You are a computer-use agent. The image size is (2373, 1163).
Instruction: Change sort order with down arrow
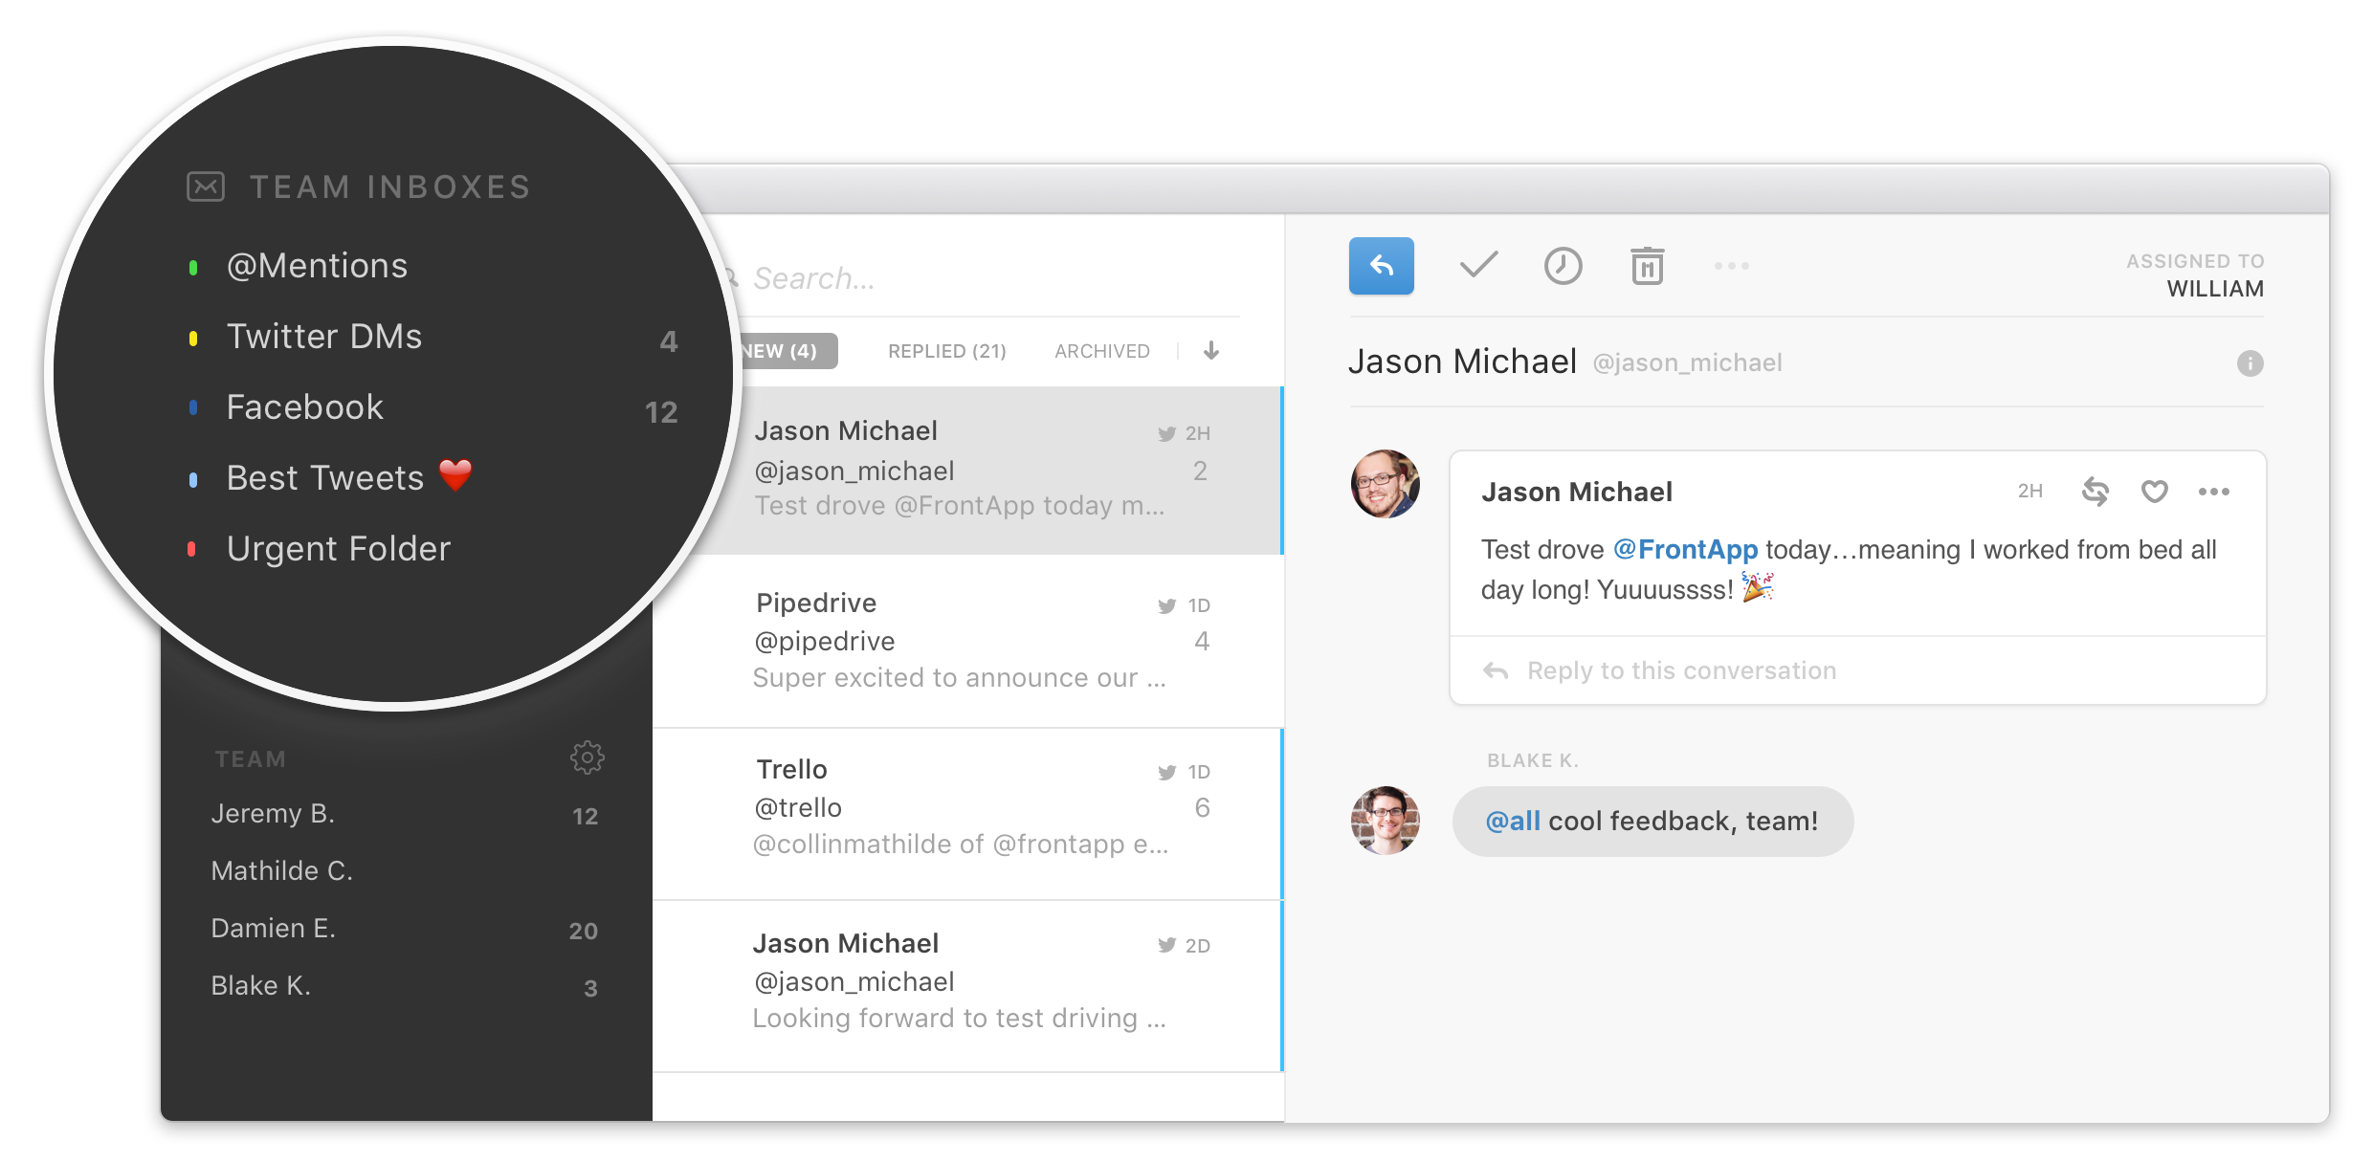[x=1211, y=351]
